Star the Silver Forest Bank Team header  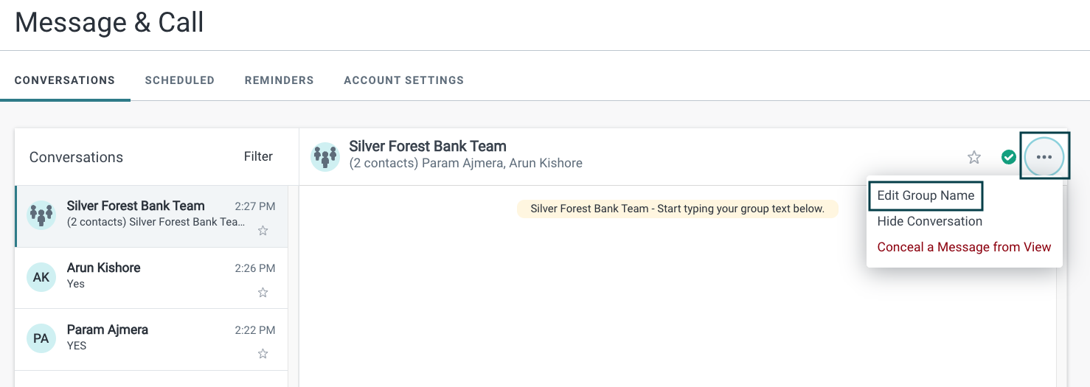pos(974,157)
